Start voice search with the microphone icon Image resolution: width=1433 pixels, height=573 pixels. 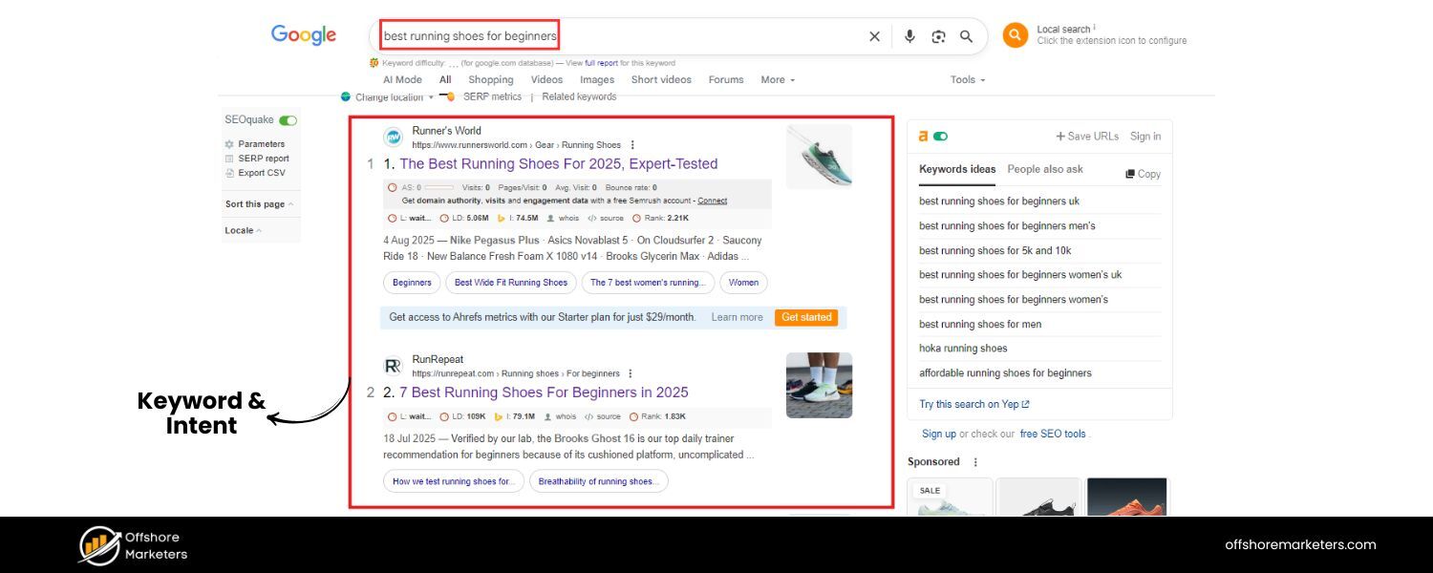pyautogui.click(x=909, y=36)
